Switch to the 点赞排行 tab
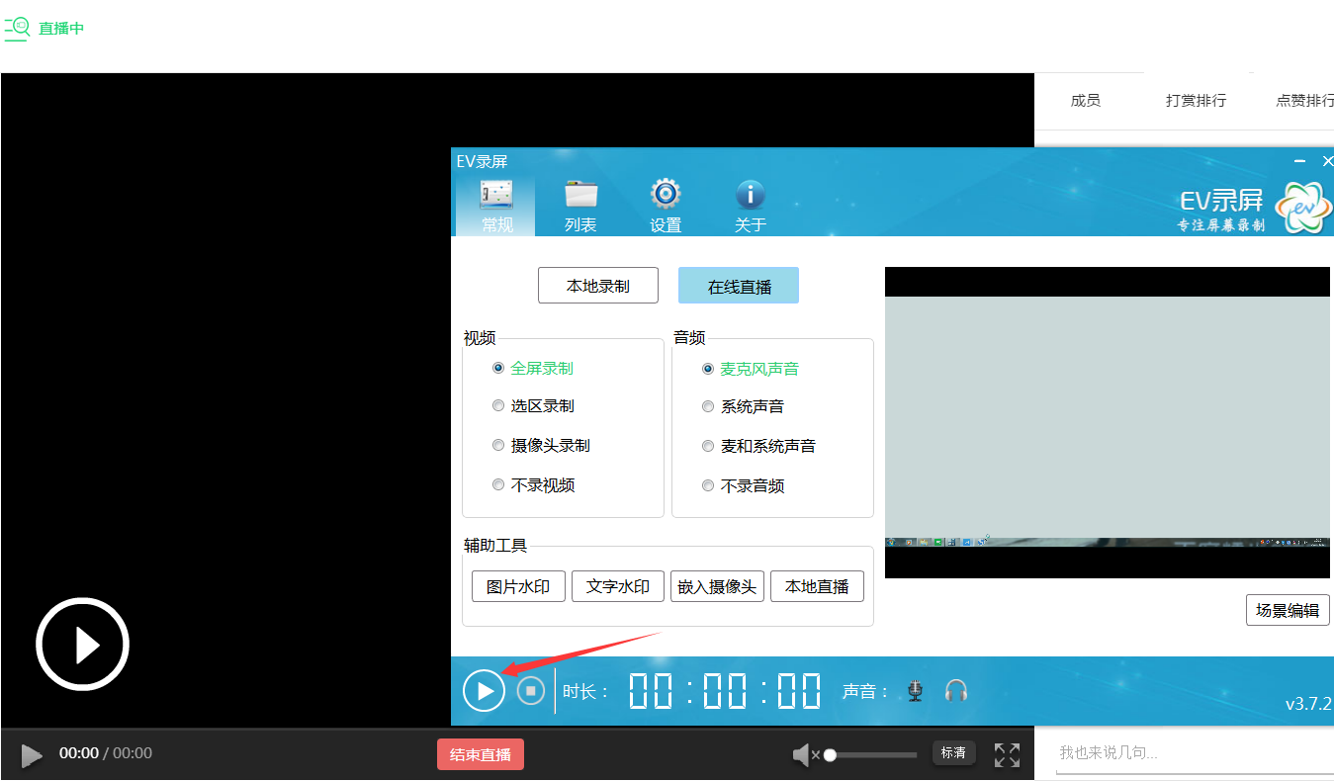Viewport: 1334px width, 781px height. [1304, 100]
